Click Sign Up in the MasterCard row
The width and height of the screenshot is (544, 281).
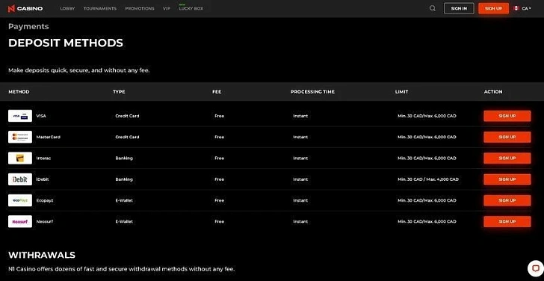point(507,137)
